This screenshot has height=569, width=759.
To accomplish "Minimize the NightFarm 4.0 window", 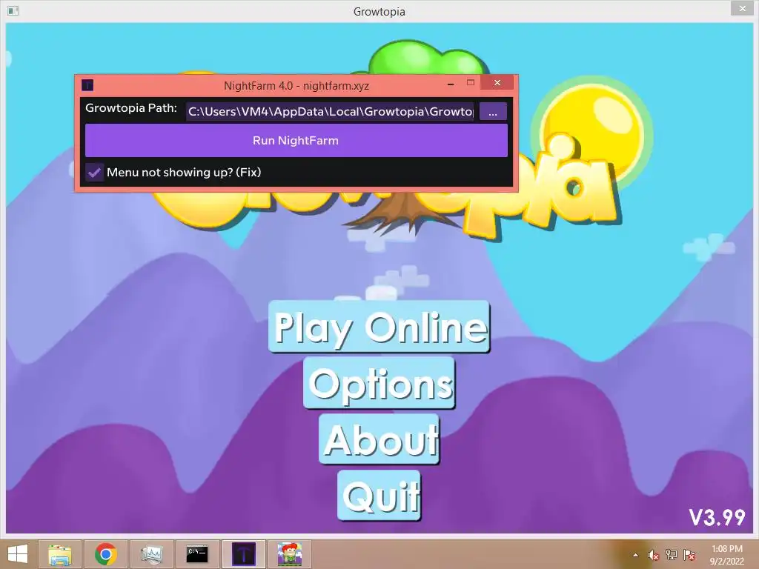I will click(451, 84).
